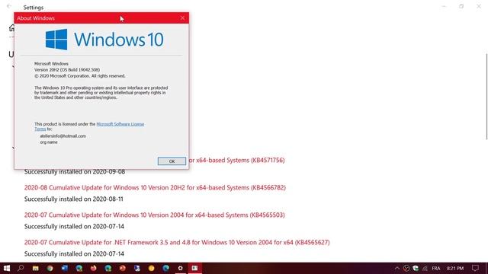488x274 pixels.
Task: Open the network Wi-Fi tray icon
Action: click(x=425, y=268)
